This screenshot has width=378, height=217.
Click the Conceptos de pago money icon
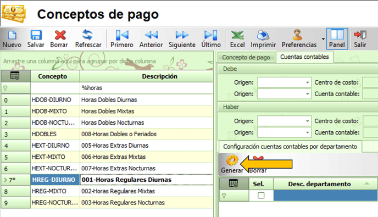click(14, 14)
